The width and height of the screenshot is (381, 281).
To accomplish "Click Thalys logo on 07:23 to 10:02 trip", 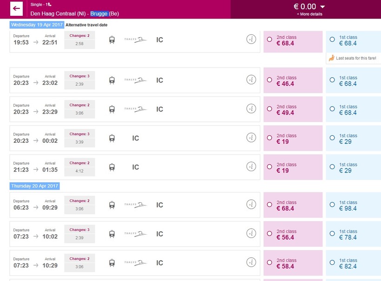I will (136, 234).
